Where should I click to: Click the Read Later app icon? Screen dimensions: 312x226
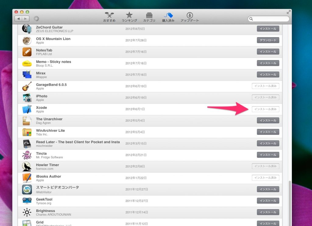(x=27, y=144)
